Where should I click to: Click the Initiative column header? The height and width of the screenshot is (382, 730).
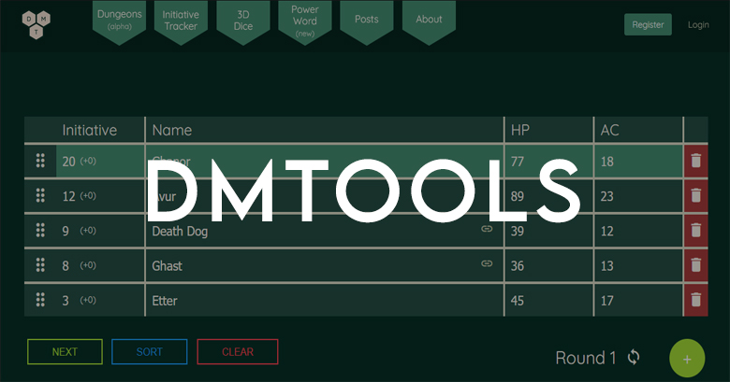(90, 130)
